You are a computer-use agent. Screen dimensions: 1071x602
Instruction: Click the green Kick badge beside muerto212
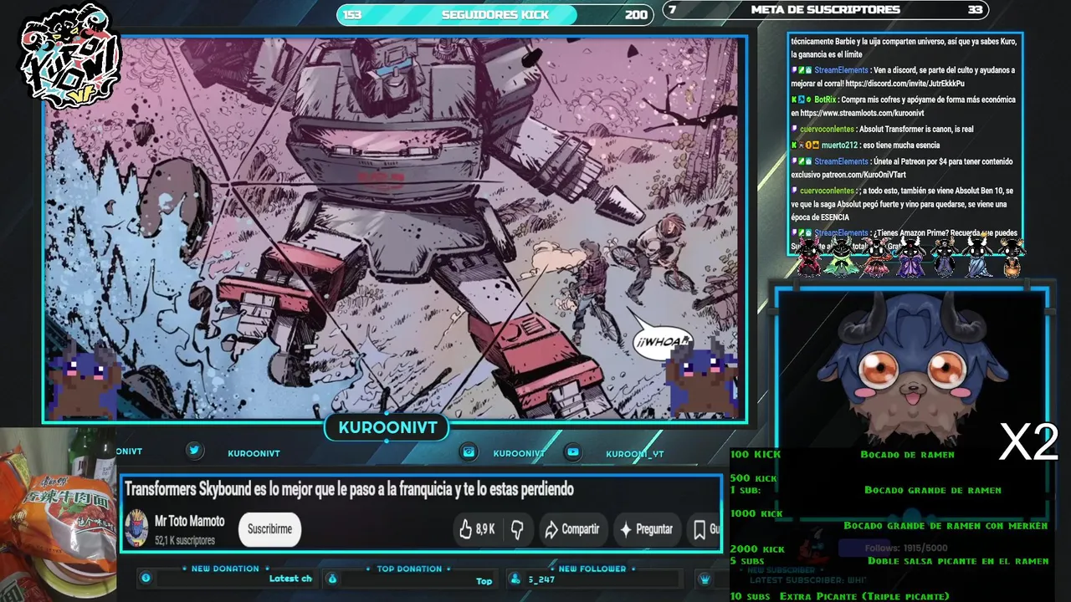[x=794, y=145]
